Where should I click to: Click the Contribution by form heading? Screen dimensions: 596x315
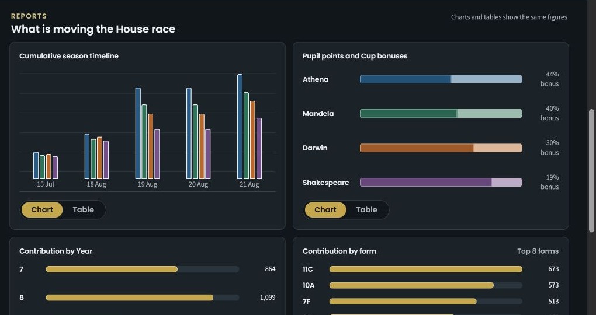click(339, 251)
